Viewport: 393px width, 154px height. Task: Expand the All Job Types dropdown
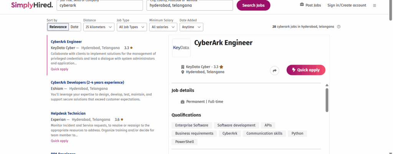pyautogui.click(x=132, y=27)
